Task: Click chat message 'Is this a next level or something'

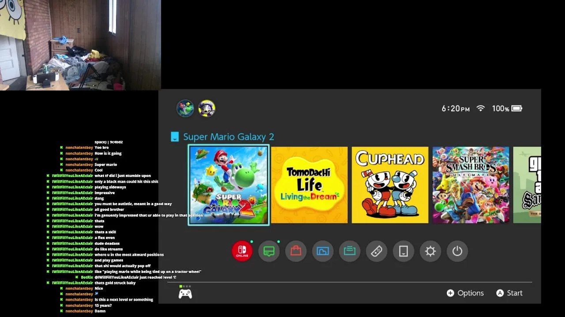Action: click(x=124, y=300)
